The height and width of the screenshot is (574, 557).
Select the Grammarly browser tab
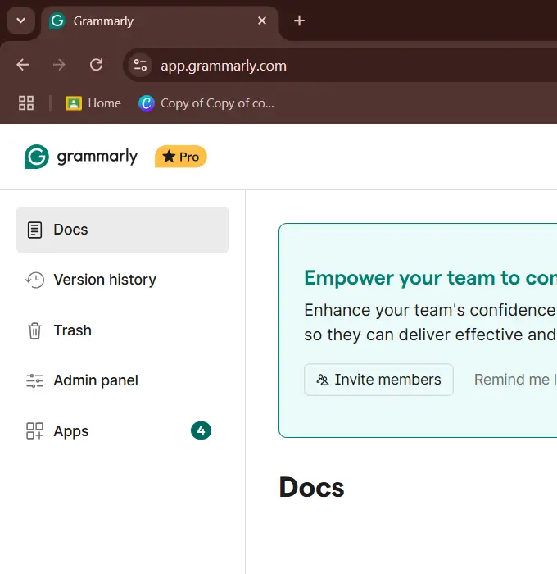pos(160,21)
